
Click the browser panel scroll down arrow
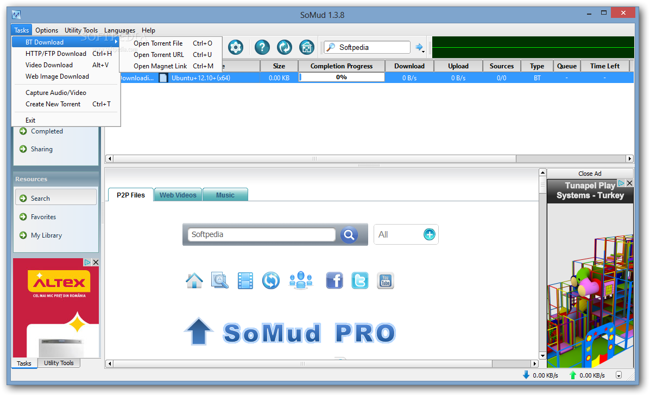[542, 356]
